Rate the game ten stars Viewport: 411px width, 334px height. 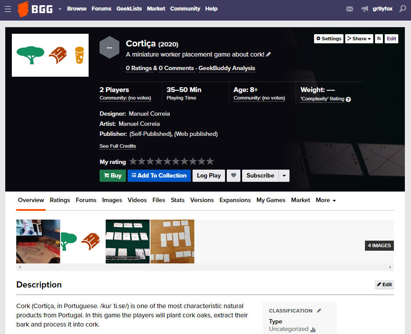point(210,161)
